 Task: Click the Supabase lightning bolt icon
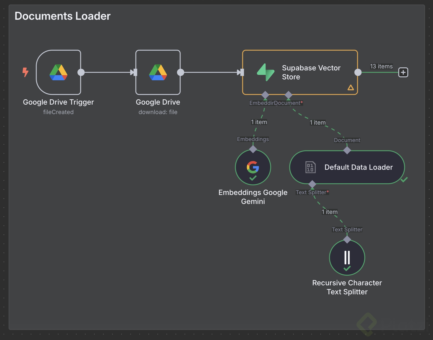265,72
